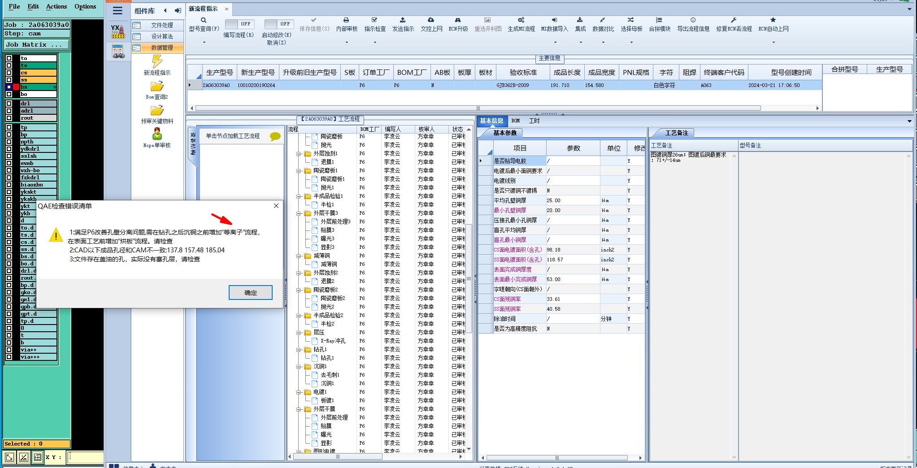Screen dimensions: 917x468
Task: Click the YX factory logo icon
Action: [x=118, y=31]
